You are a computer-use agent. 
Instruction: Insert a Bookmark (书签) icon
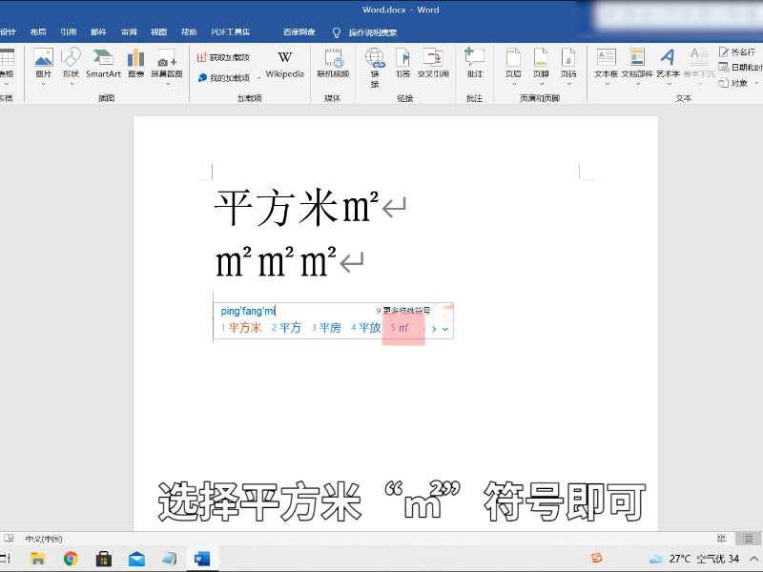tap(402, 67)
